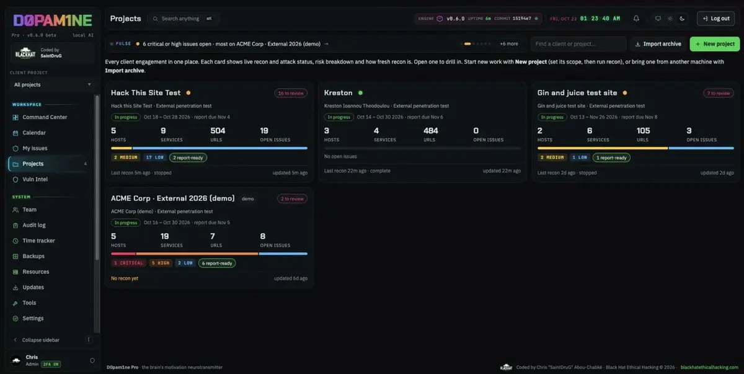Click Kreston's No open issues text
The image size is (744, 374).
click(340, 156)
